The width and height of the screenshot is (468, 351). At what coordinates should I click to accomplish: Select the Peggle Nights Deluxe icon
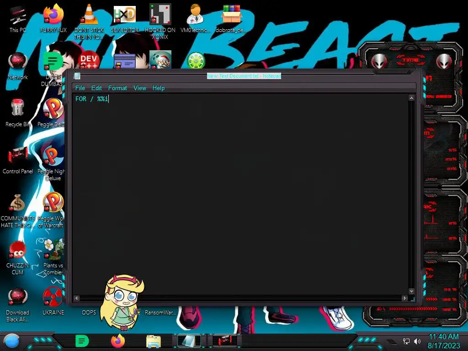click(53, 163)
